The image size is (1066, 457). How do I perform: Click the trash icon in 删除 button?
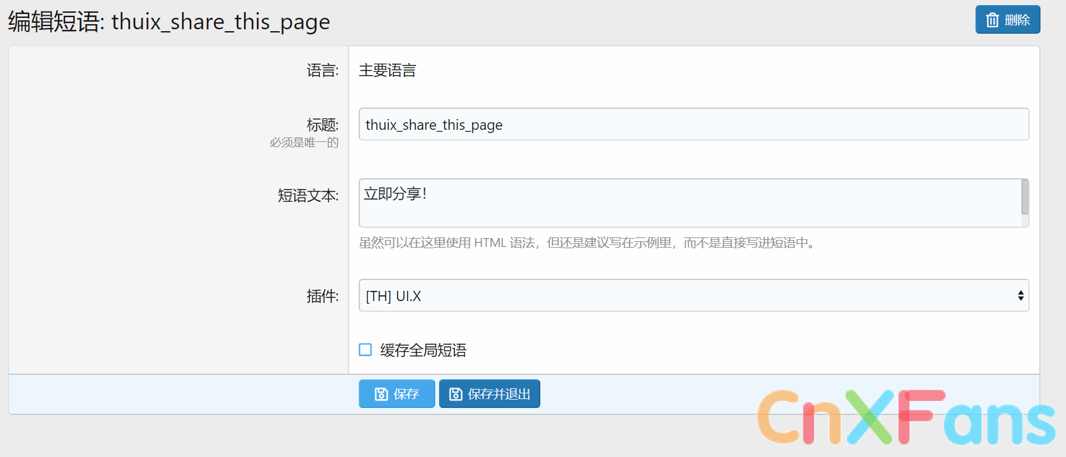coord(992,20)
